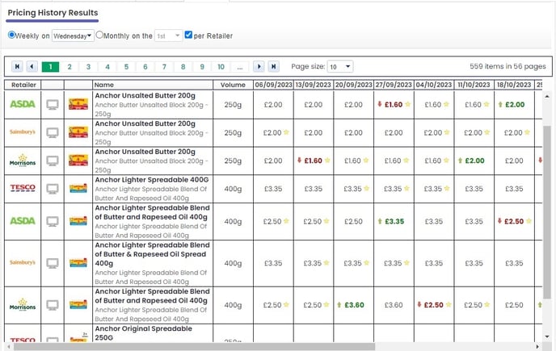Click monitor icon in Sainsbury's Lighter Spreadable row
This screenshot has height=351, width=556.
tap(53, 263)
